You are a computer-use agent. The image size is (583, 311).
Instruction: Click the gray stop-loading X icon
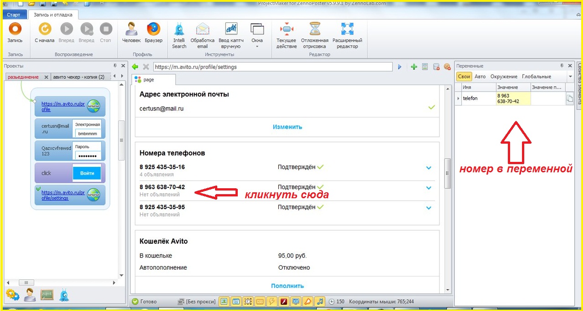(x=146, y=67)
